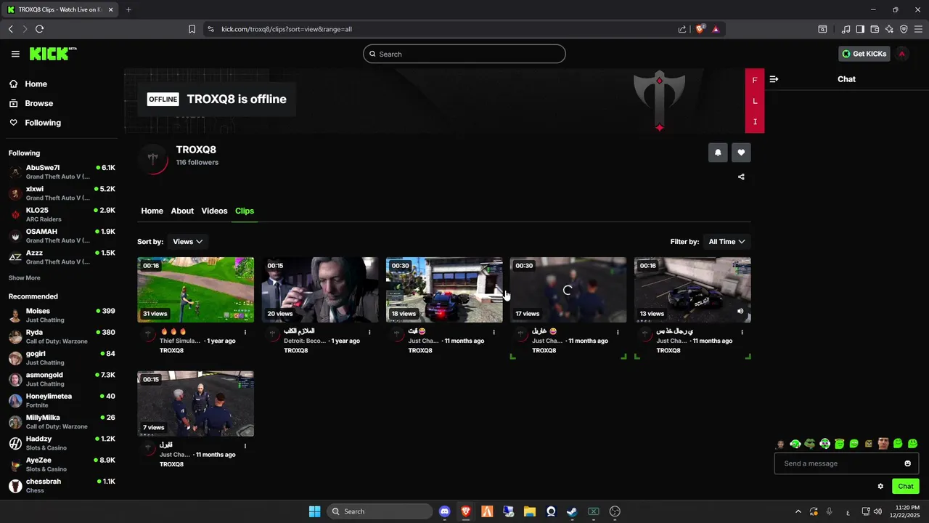Click the Pepe frog emote

pos(810,444)
